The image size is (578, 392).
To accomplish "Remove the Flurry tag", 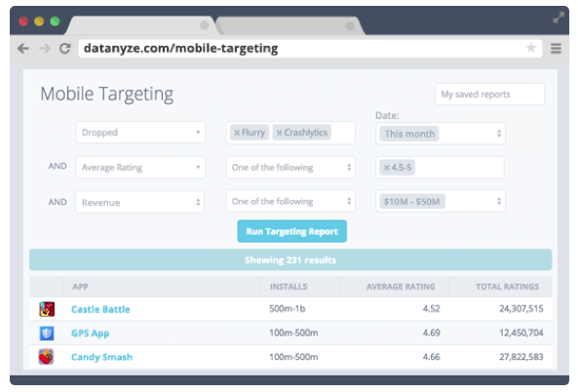I will pos(237,133).
